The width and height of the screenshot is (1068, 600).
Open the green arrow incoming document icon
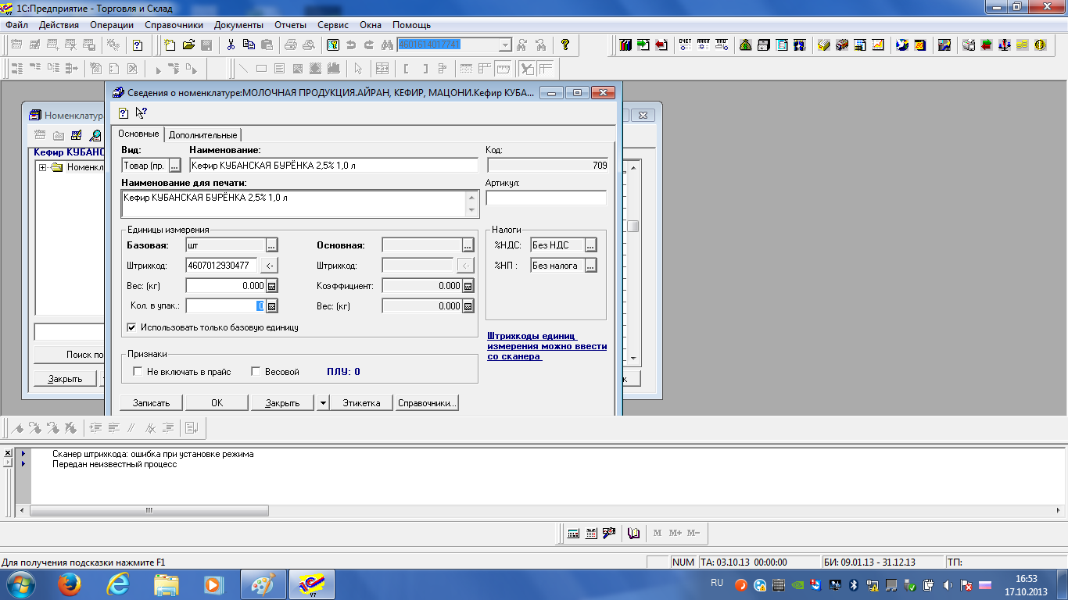(x=643, y=45)
